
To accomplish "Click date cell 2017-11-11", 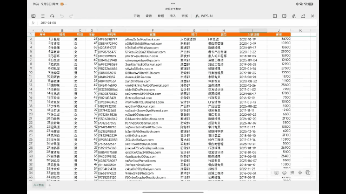I will pos(253,110).
